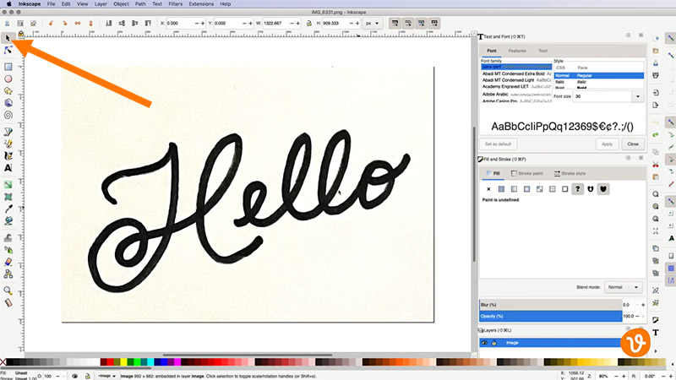The image size is (676, 380).
Task: Increase zoom percentage with plus
Action: pyautogui.click(x=624, y=376)
